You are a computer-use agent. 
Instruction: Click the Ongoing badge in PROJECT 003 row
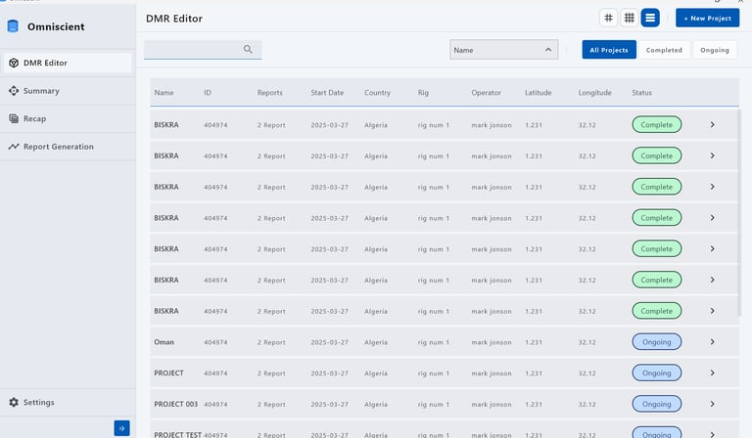657,404
